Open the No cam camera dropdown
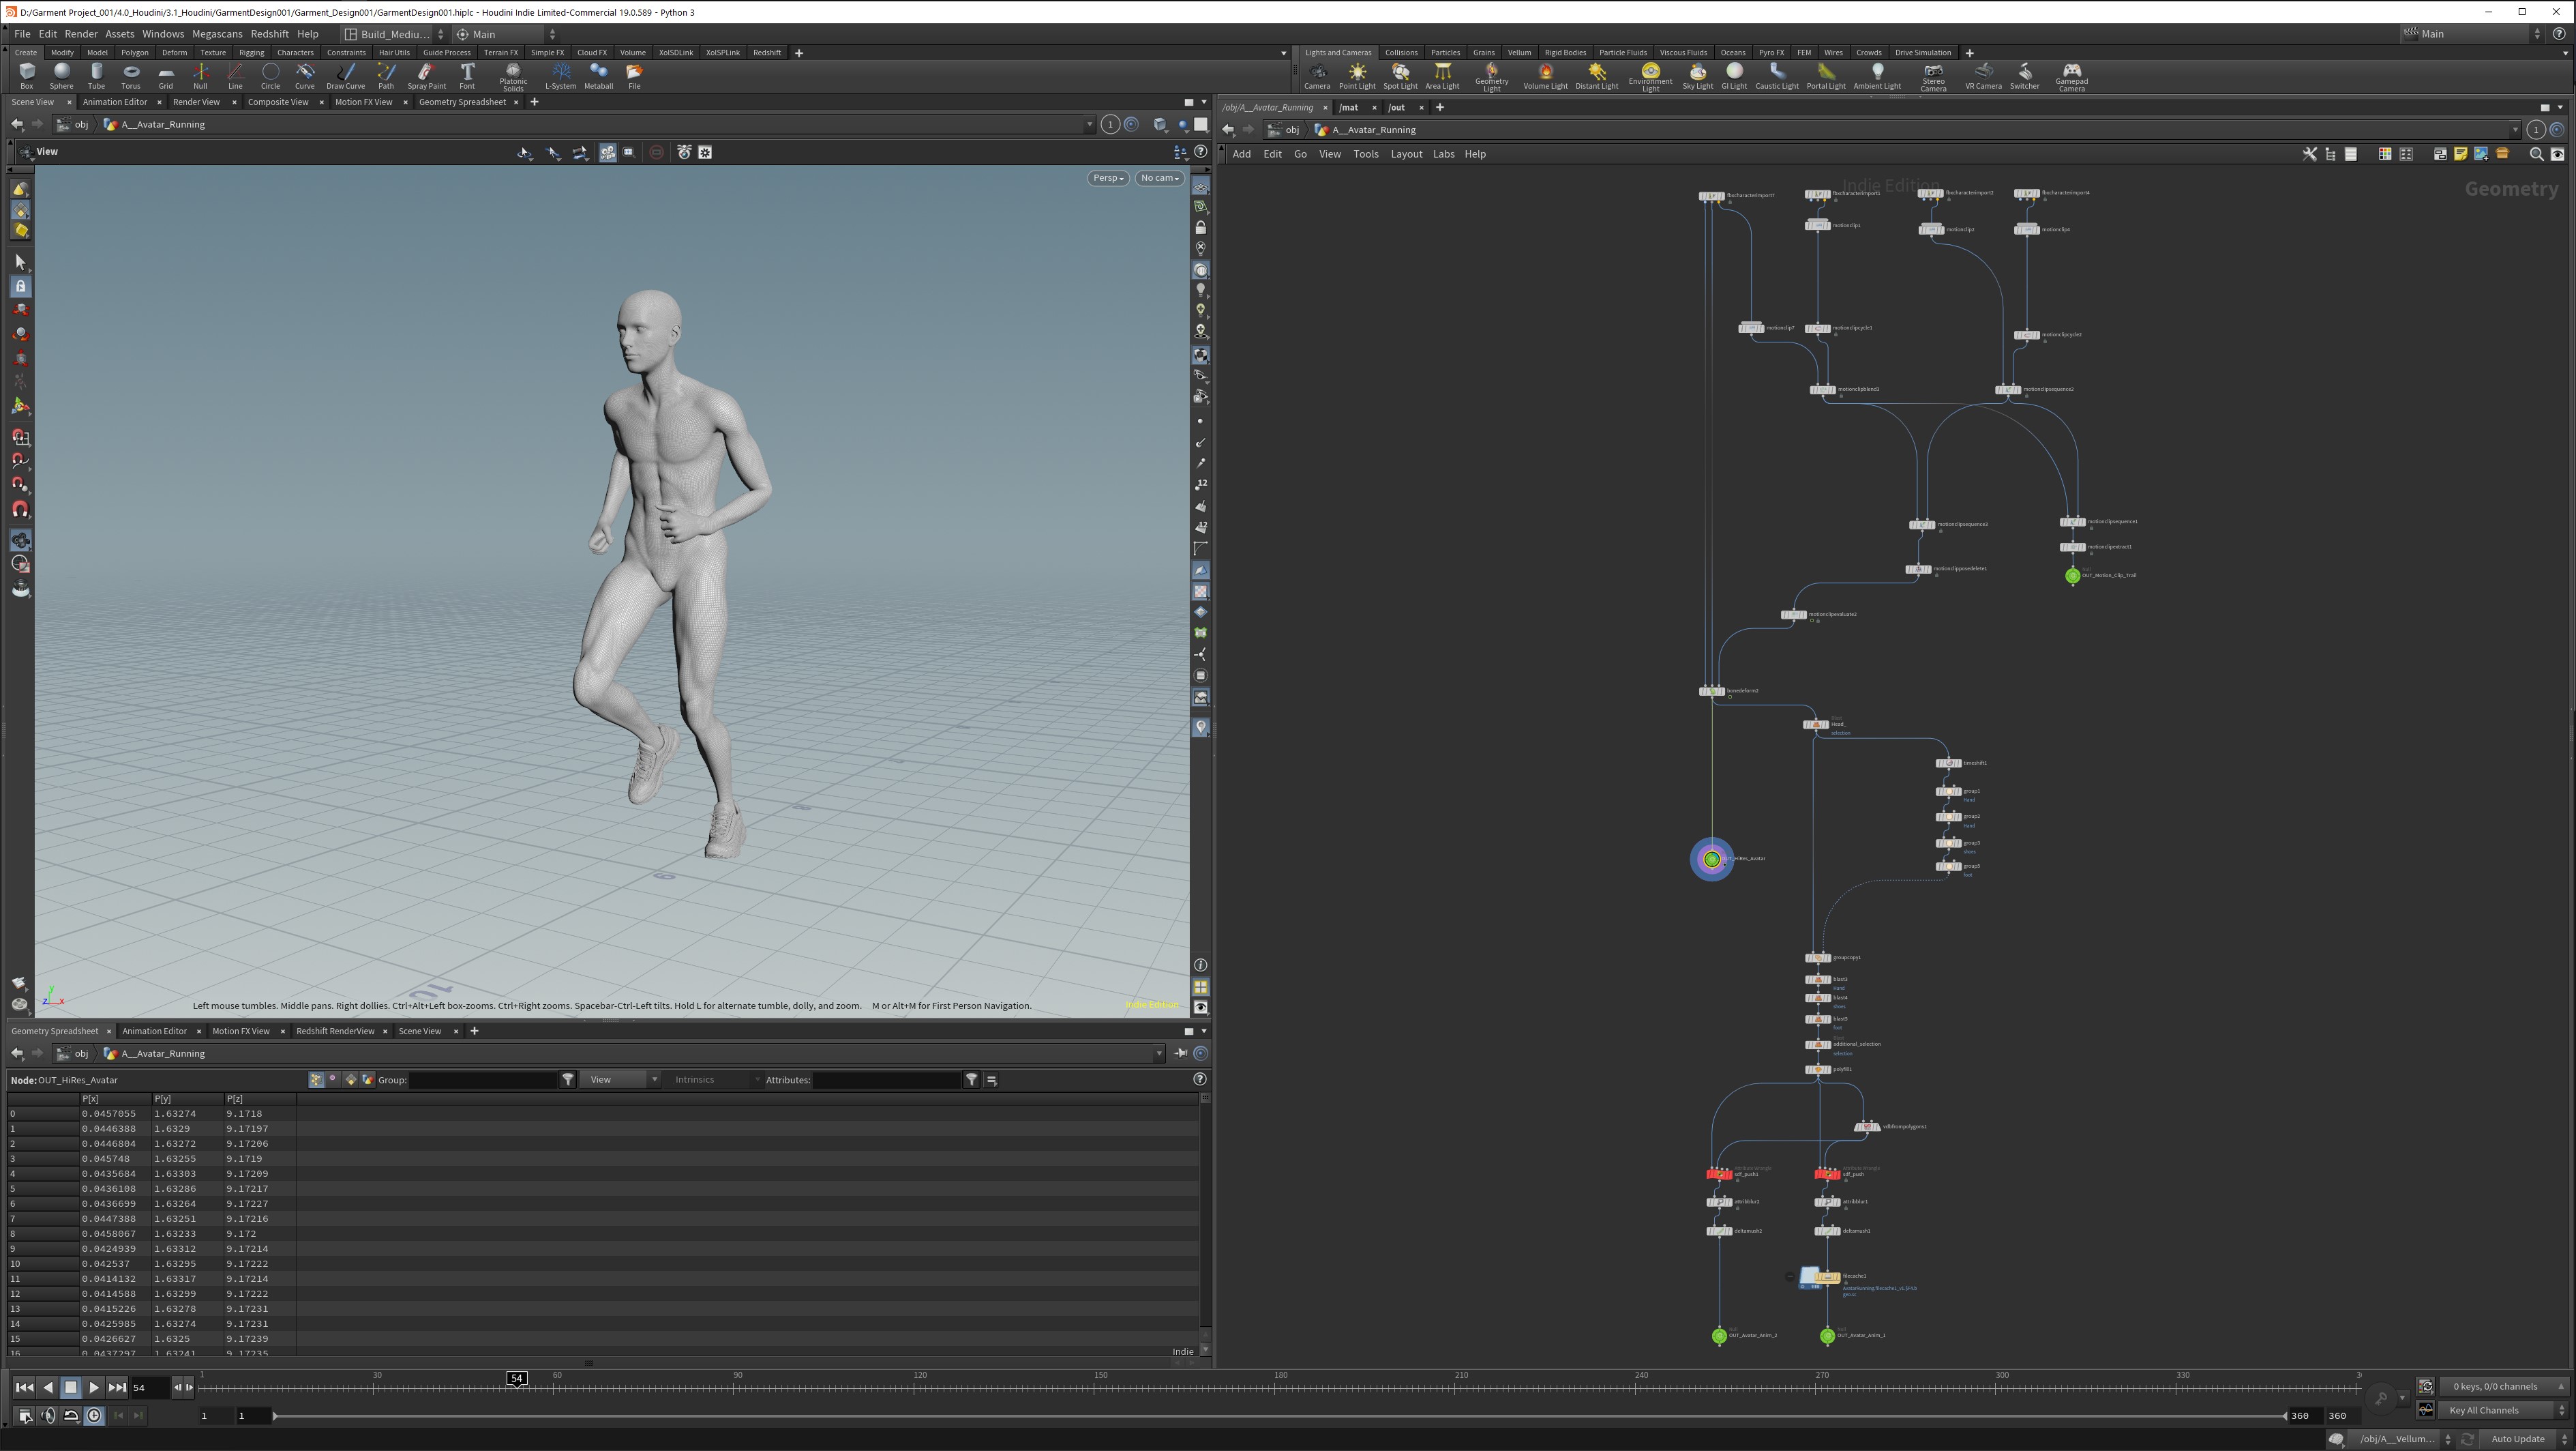This screenshot has width=2576, height=1451. pyautogui.click(x=1159, y=178)
